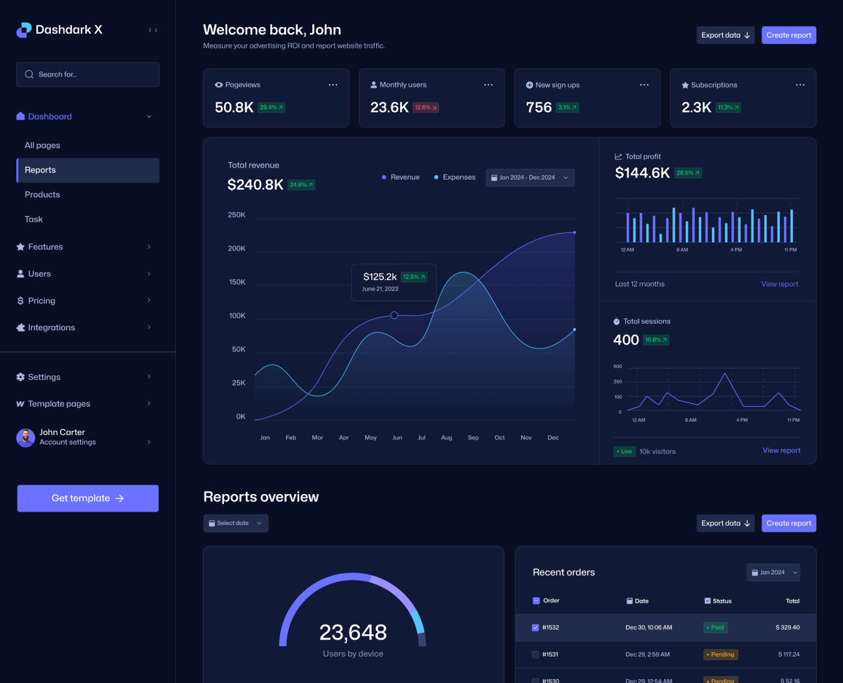The image size is (843, 683).
Task: Click the Pageviews eye icon
Action: point(218,85)
